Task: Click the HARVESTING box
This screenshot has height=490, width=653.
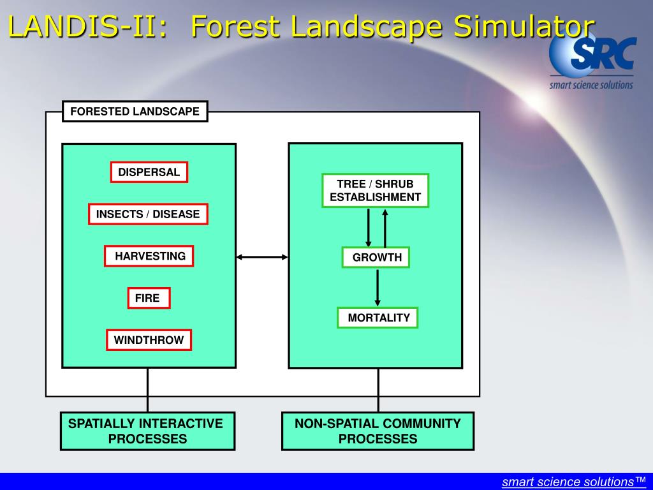Action: tap(149, 256)
